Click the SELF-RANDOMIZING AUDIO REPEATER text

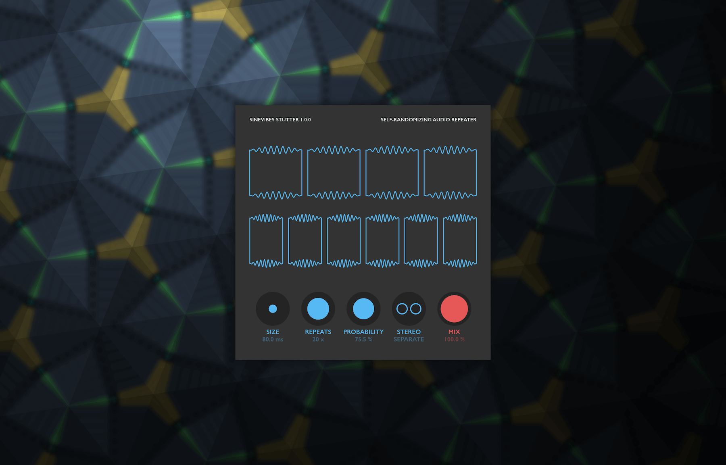[428, 120]
